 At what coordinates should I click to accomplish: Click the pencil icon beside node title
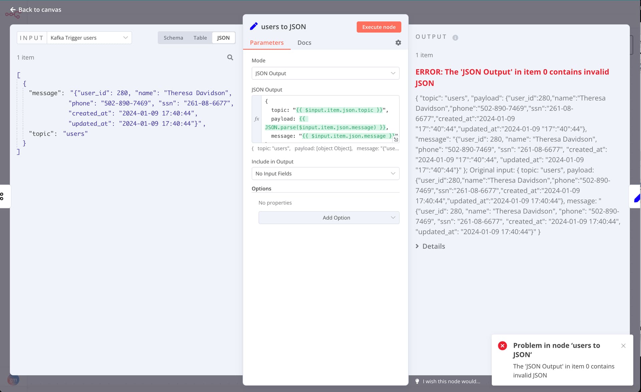coord(254,26)
